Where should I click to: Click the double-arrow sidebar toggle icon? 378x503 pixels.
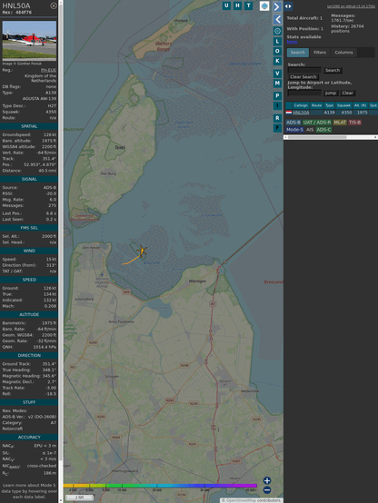click(288, 6)
